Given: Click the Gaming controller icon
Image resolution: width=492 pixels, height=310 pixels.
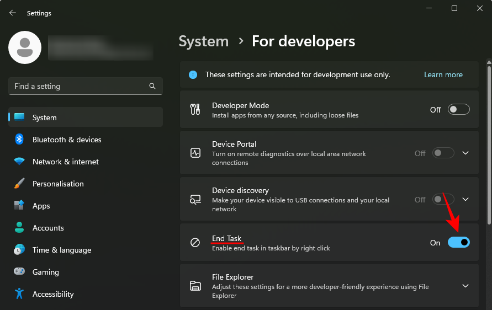Looking at the screenshot, I should (x=19, y=272).
